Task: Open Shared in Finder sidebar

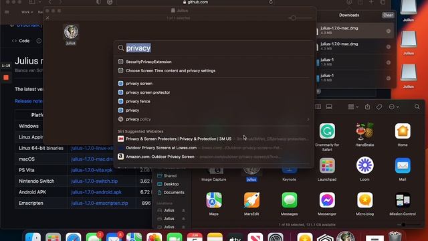Action: pyautogui.click(x=170, y=176)
